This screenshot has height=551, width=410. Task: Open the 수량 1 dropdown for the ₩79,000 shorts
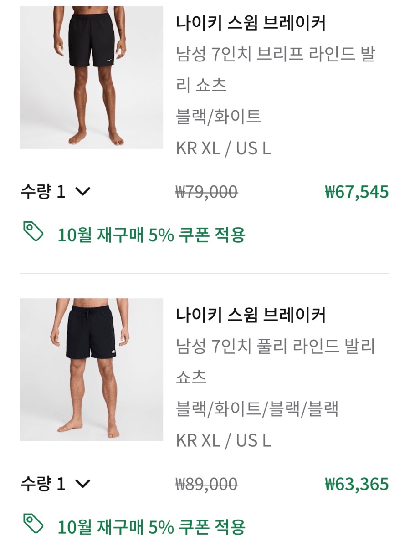[x=56, y=192]
